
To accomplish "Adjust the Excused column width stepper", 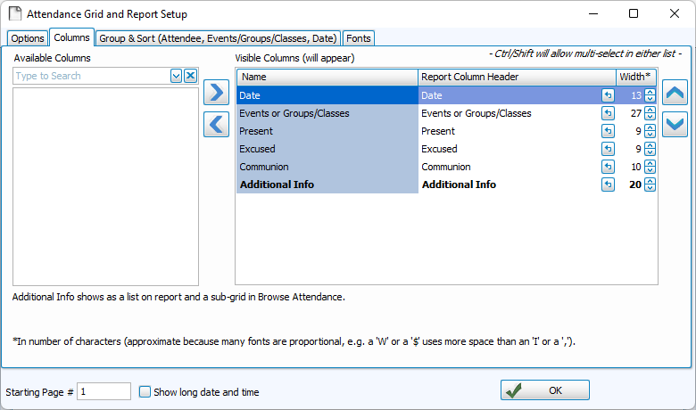I will click(650, 149).
